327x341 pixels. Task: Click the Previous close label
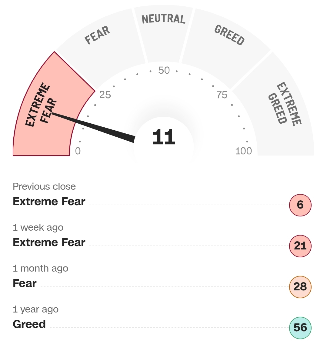[x=44, y=186]
